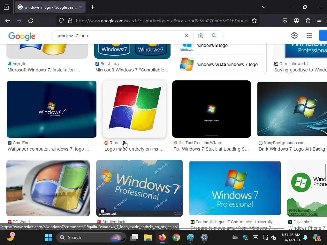Click the OneDrive cloud tray icon
The height and width of the screenshot is (245, 327).
tap(235, 237)
